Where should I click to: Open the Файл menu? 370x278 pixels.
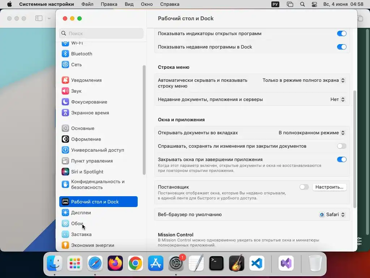click(87, 4)
